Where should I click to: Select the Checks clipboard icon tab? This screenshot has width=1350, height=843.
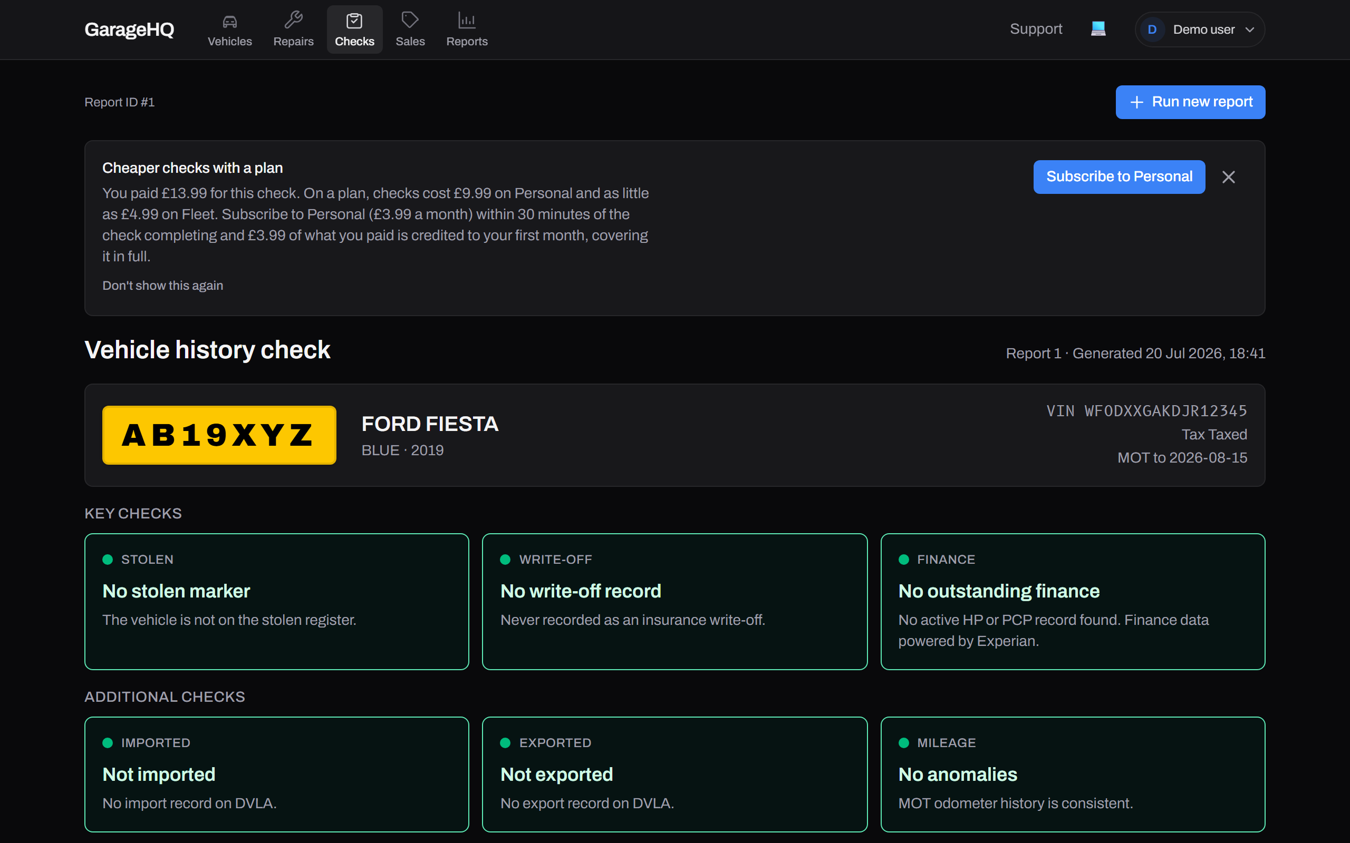click(354, 30)
